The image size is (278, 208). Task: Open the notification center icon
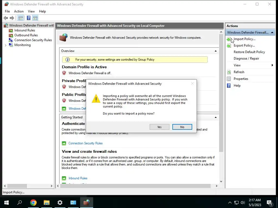[x=270, y=203]
